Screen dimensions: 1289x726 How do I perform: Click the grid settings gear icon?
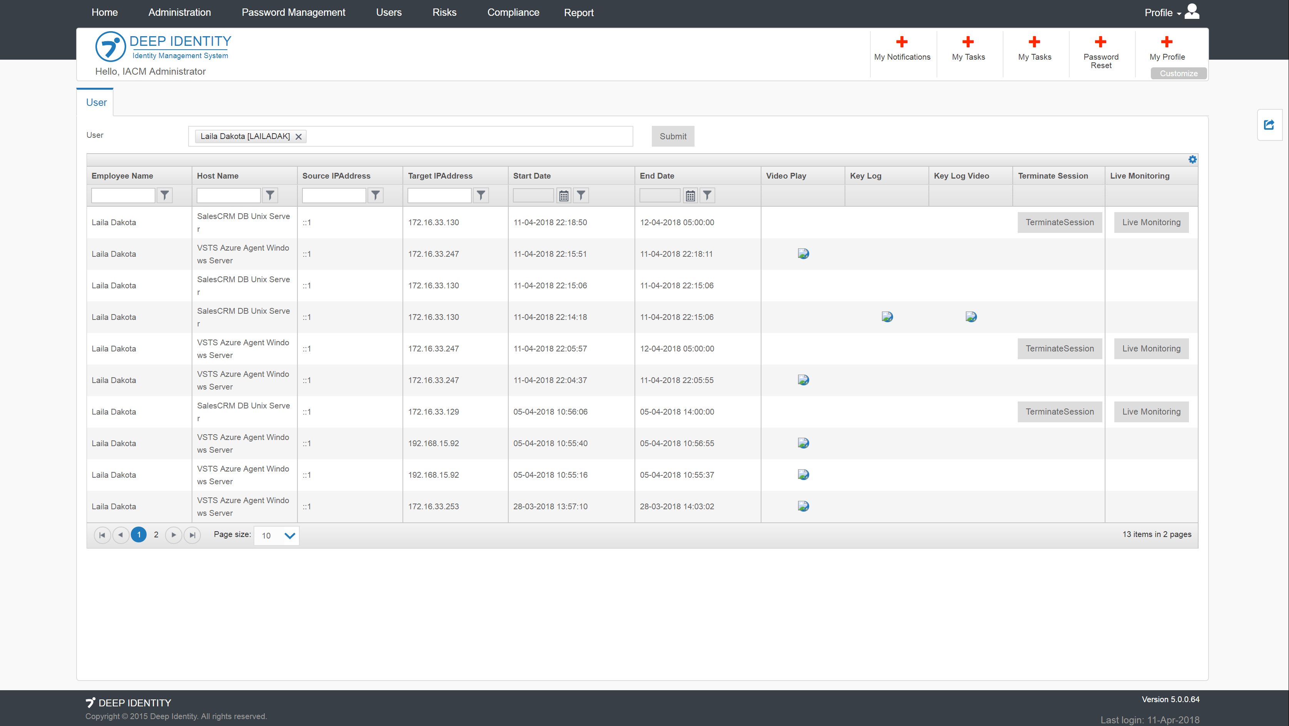[1192, 159]
